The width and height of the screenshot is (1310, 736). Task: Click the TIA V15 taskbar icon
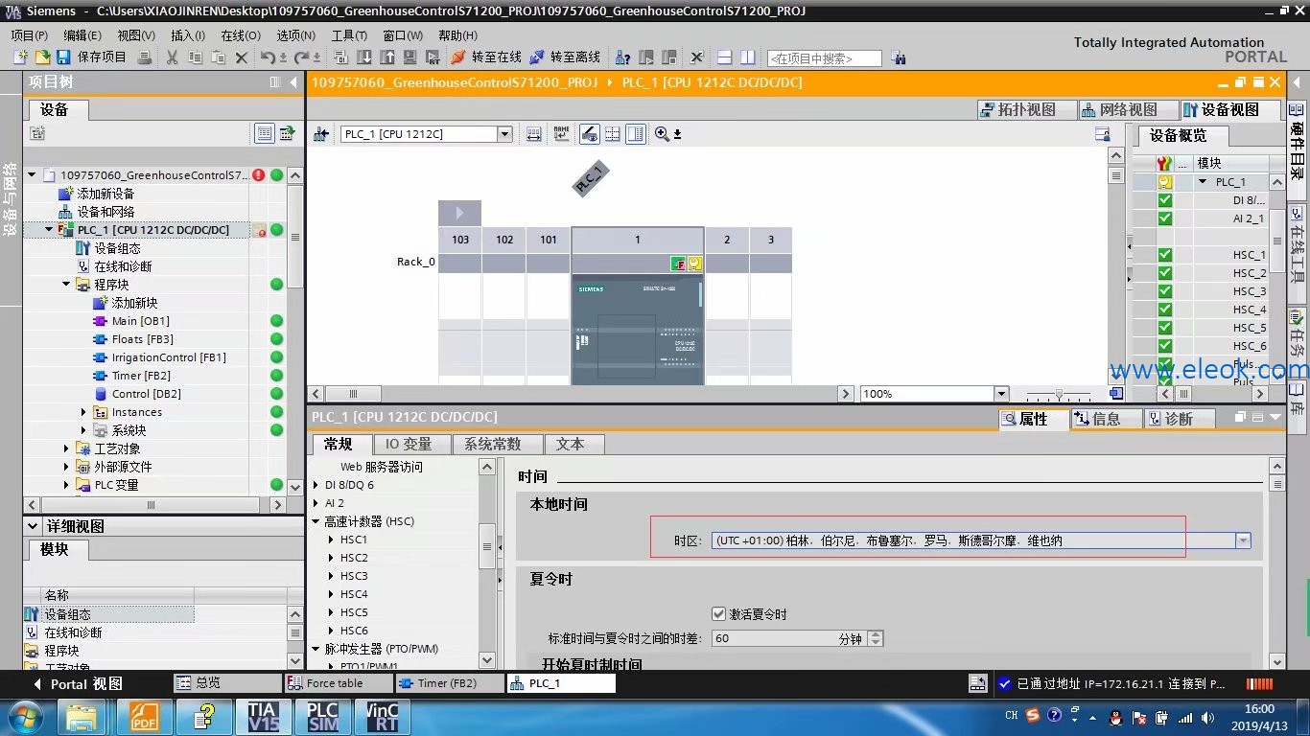[x=263, y=716]
